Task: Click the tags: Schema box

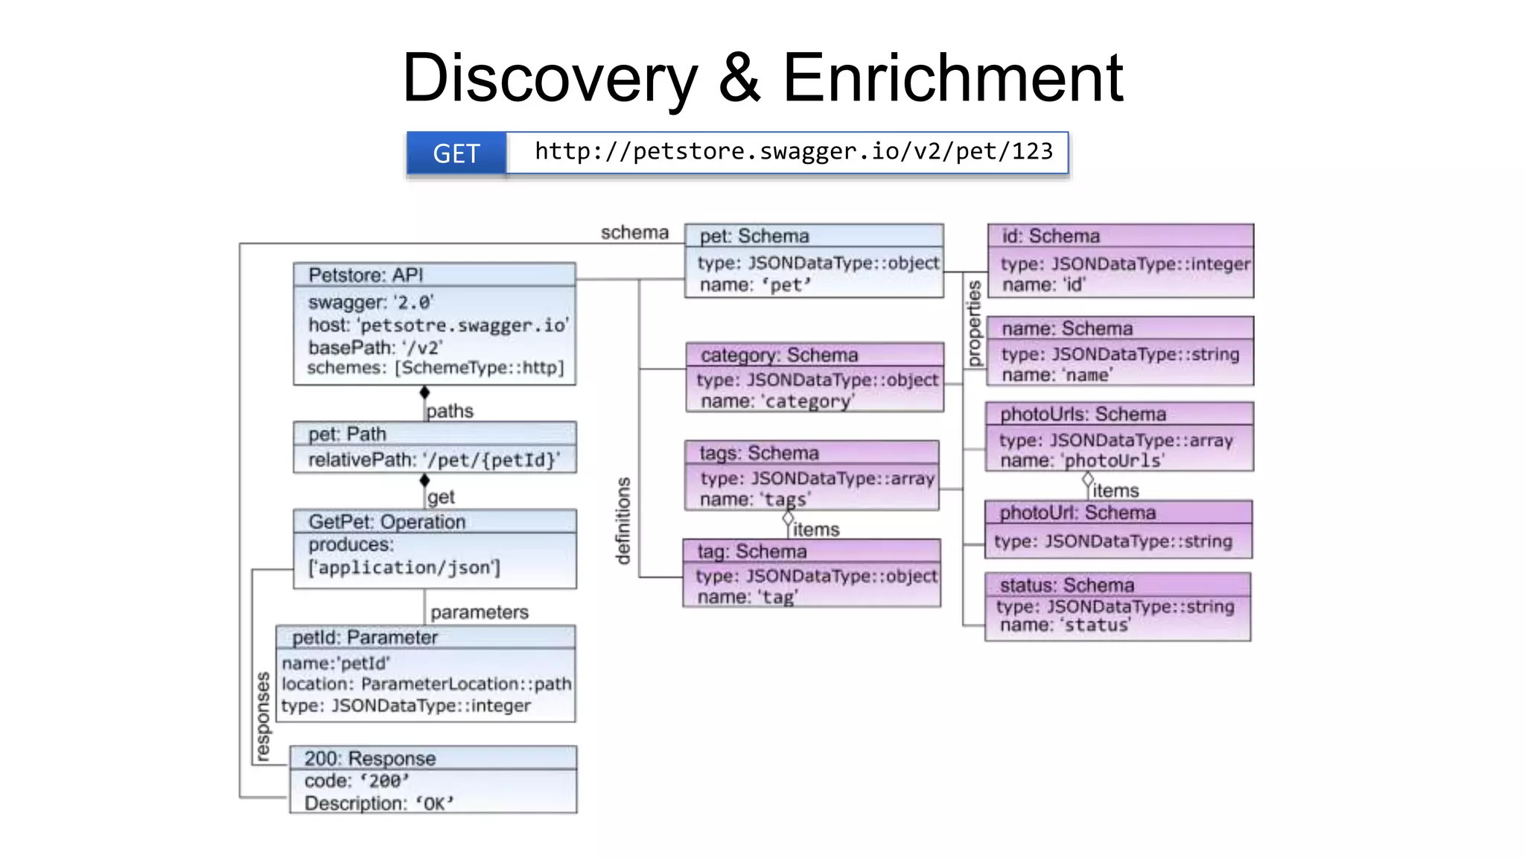Action: coord(812,475)
